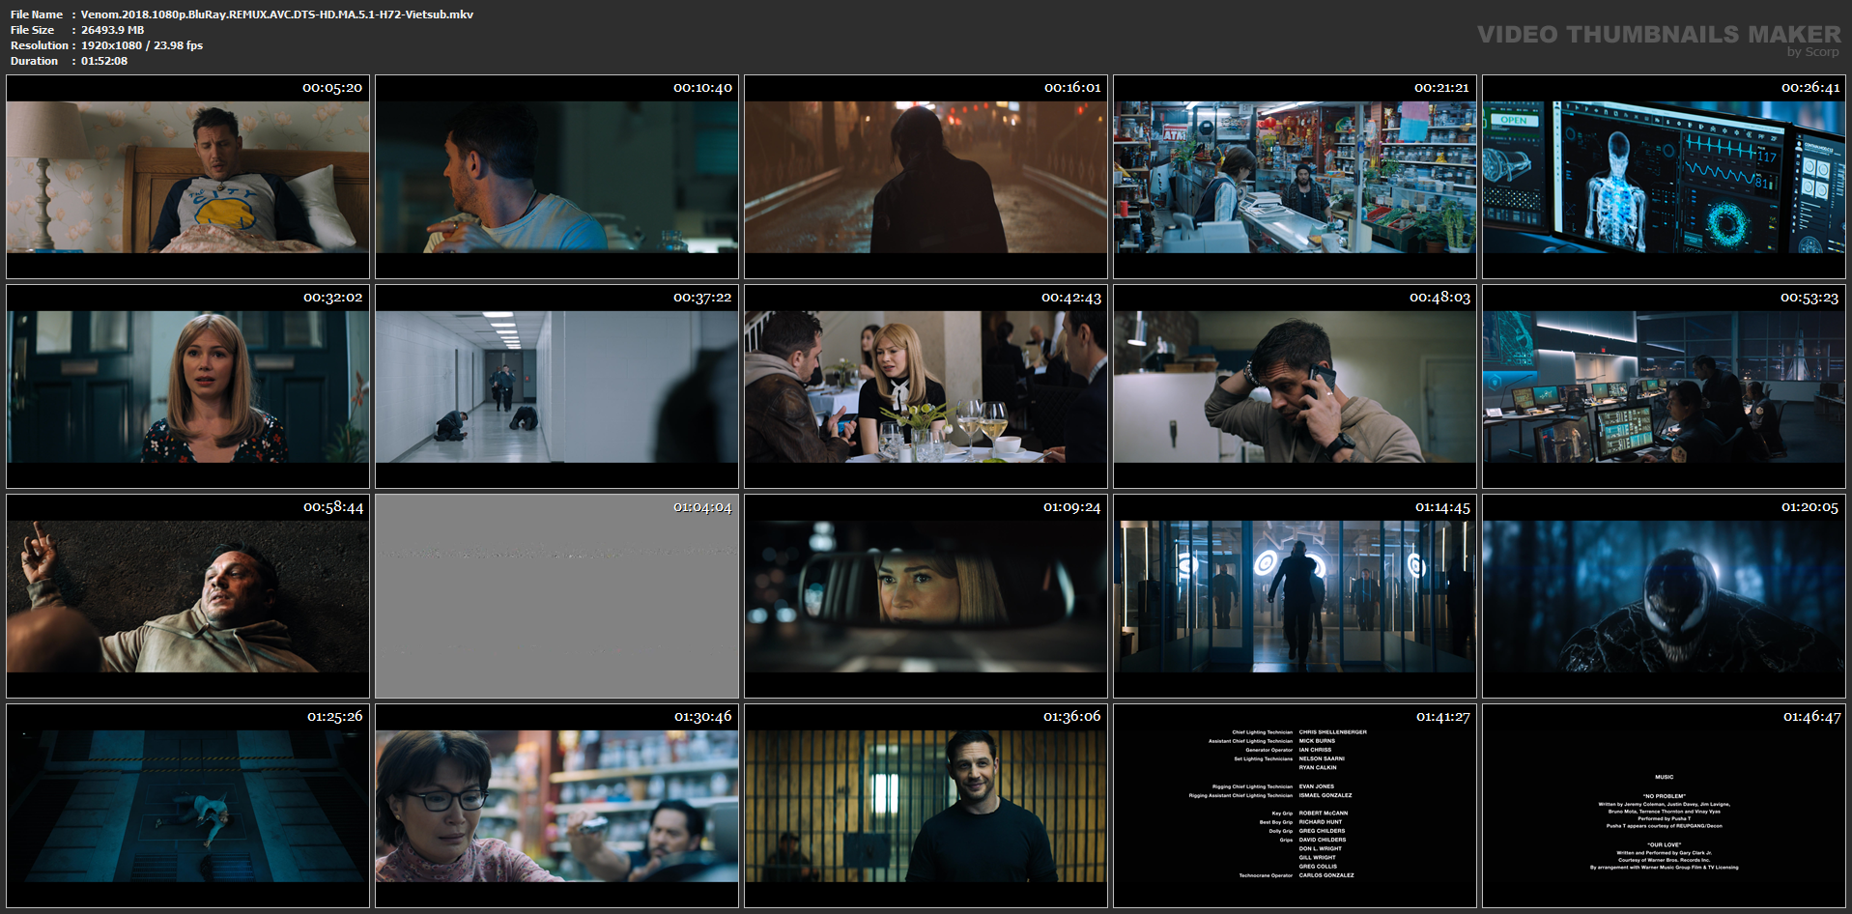Click the File Name label
This screenshot has width=1852, height=914.
point(37,14)
